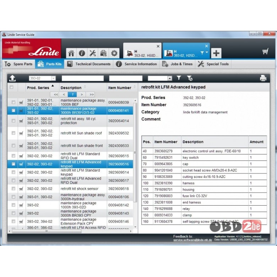Click the list's vertical scrollbar thumb
277x277 pixels.
tap(135, 153)
